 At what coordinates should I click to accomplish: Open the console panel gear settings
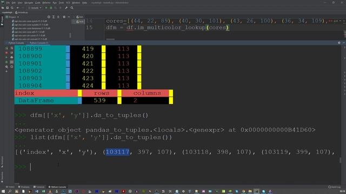pos(339,43)
